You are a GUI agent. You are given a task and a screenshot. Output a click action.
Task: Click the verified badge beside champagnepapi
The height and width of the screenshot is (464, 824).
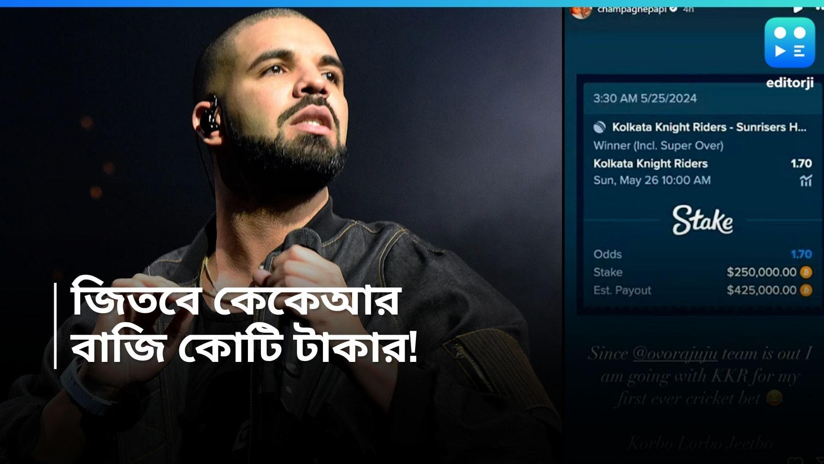coord(673,9)
